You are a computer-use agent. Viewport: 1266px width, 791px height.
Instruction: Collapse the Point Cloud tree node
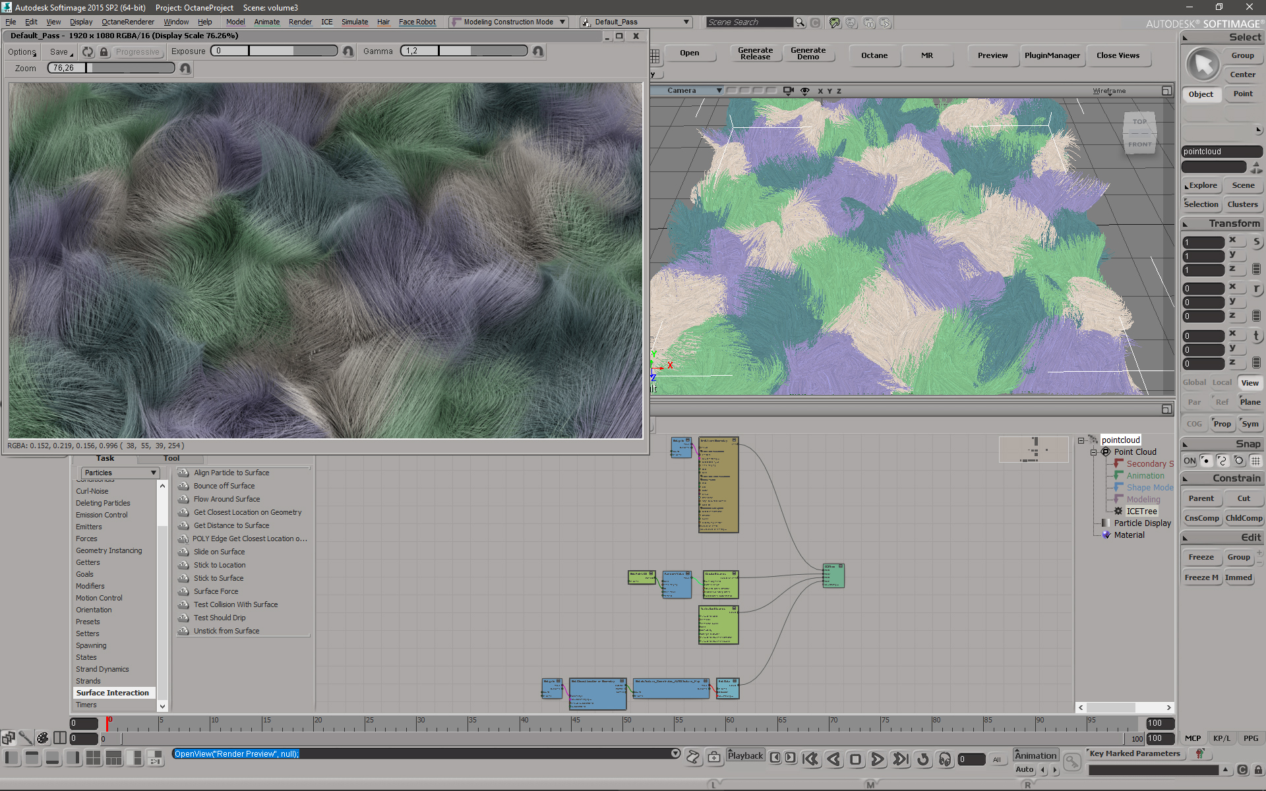[x=1093, y=452]
